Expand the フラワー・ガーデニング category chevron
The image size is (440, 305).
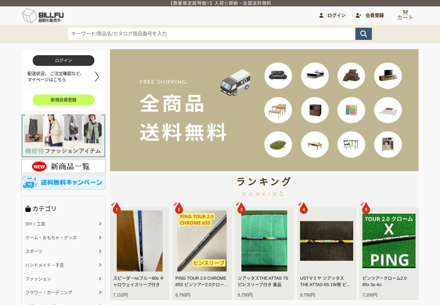100,292
